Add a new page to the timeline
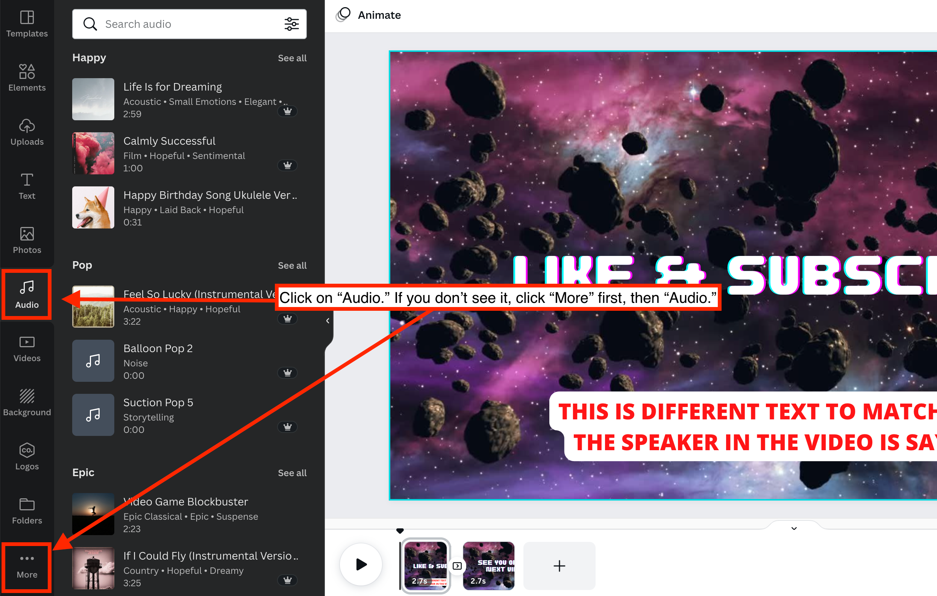Image resolution: width=937 pixels, height=596 pixels. pyautogui.click(x=559, y=566)
